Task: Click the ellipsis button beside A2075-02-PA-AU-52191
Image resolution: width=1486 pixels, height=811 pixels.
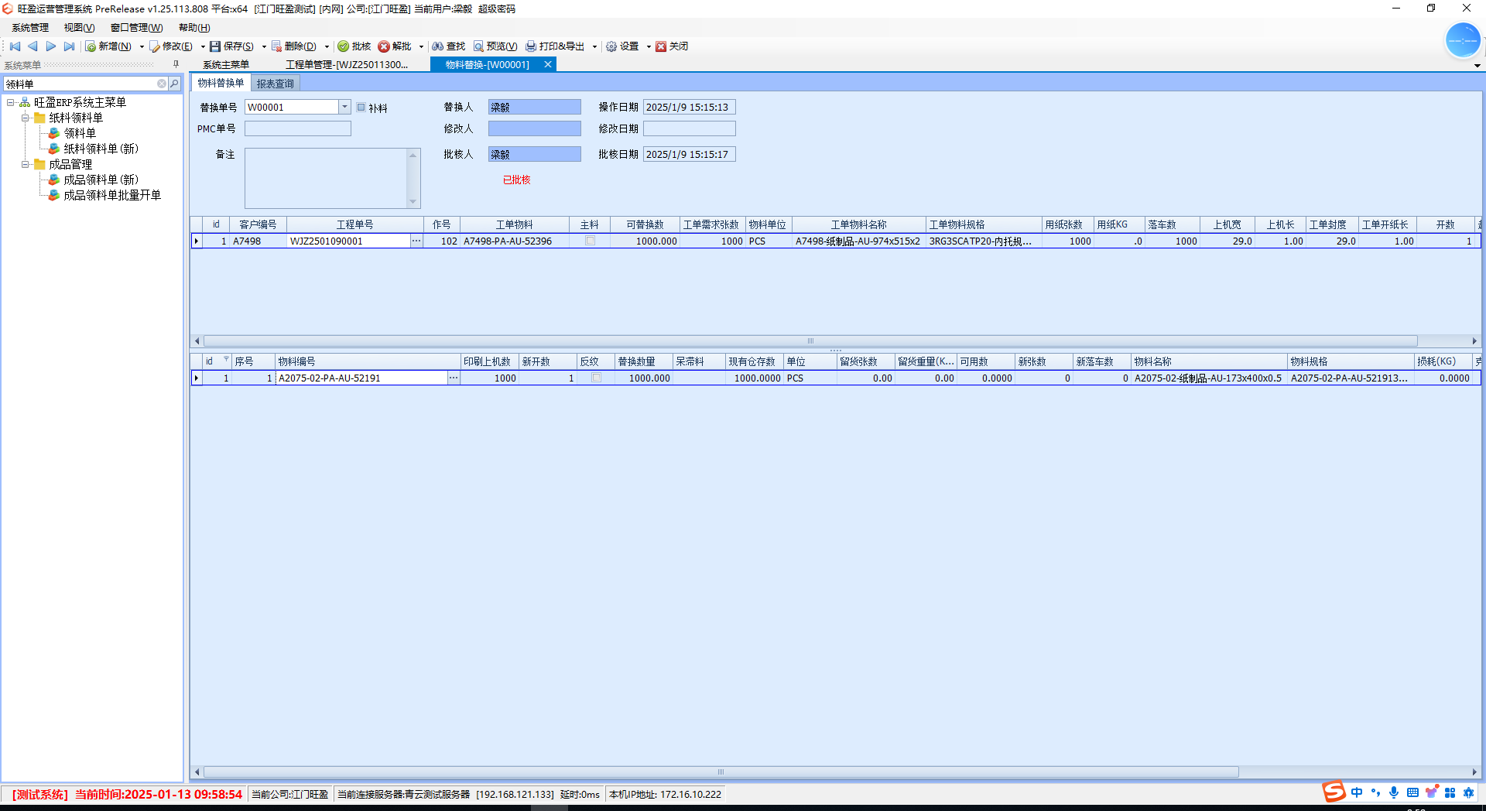Action: 454,378
